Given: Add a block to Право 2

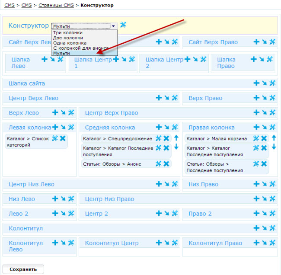Looking at the screenshot, I should point(256,213).
